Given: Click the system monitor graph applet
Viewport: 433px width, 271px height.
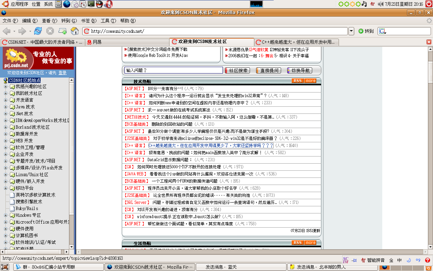Looking at the screenshot, I should [x=256, y=4].
